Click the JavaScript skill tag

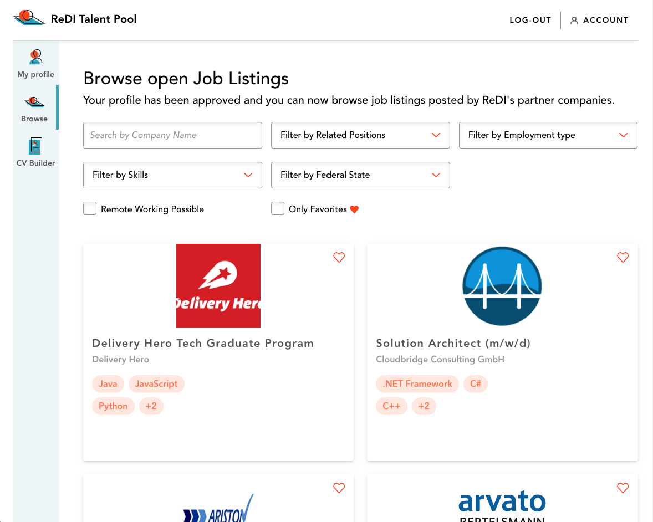(x=156, y=384)
